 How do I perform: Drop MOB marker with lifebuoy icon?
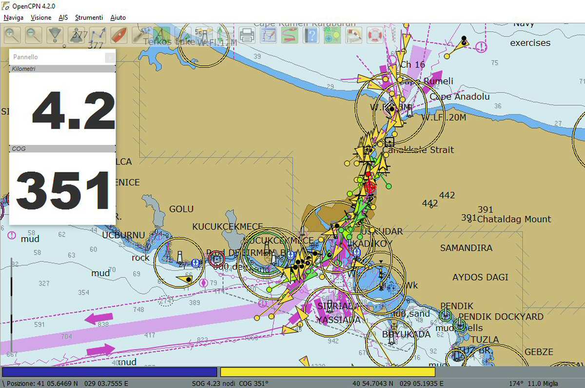(x=375, y=35)
